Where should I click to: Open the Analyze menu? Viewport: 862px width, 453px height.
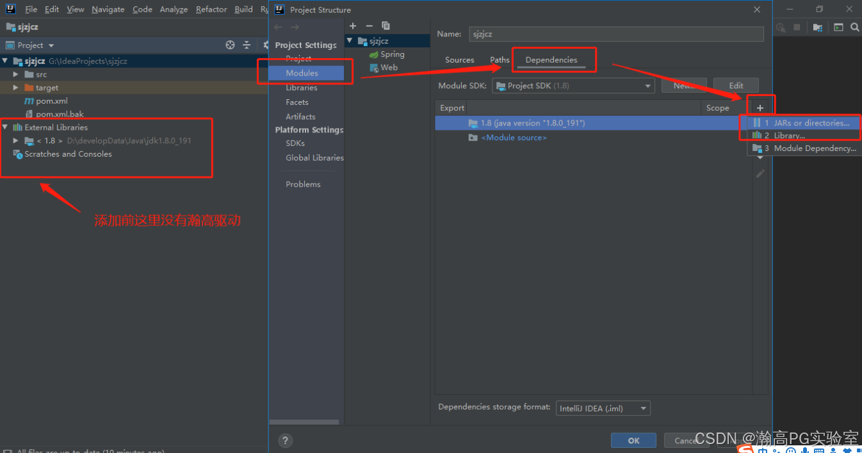pos(174,9)
